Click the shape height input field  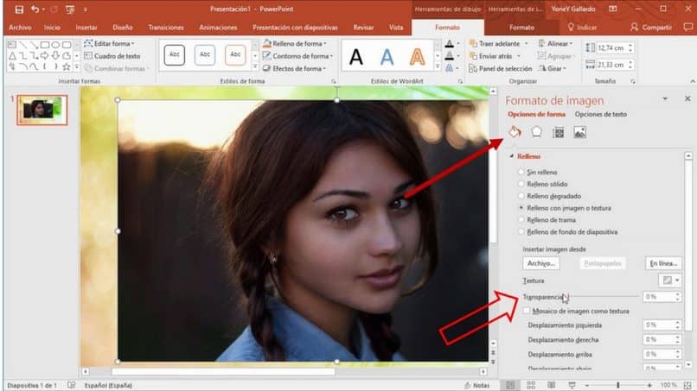611,47
